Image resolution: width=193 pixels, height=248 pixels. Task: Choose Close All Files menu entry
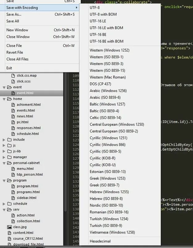pos(40,59)
